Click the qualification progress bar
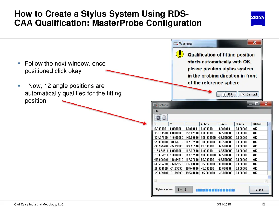This screenshot has height=209, width=279. (216, 190)
